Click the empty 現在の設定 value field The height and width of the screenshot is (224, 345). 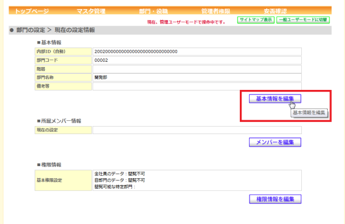197,130
